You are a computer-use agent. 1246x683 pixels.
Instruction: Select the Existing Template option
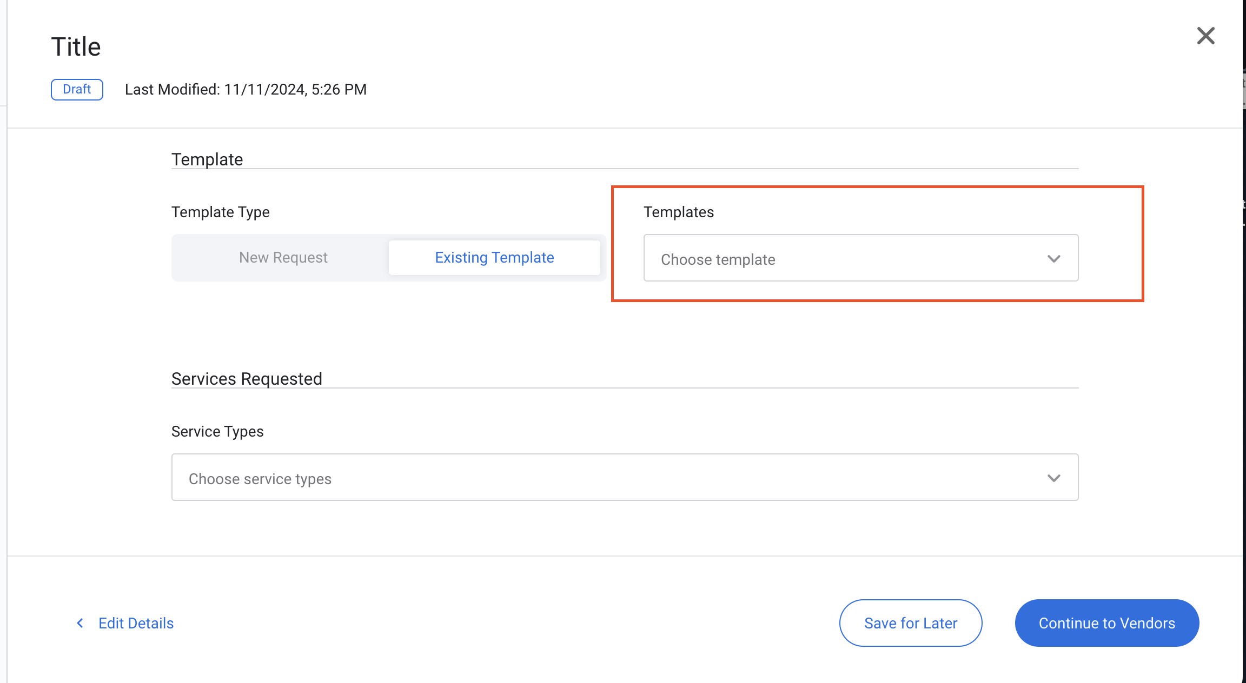pos(494,258)
